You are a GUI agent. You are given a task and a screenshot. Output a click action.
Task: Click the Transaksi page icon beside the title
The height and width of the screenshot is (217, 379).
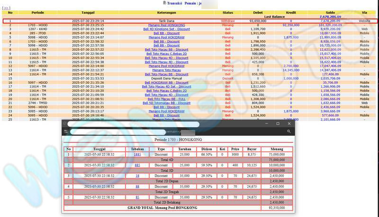(x=164, y=3)
